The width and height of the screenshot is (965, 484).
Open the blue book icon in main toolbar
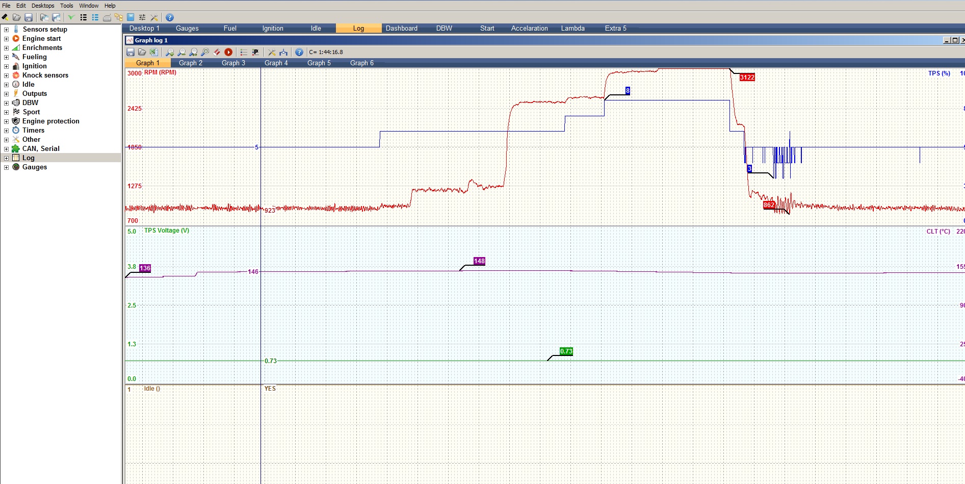point(131,17)
